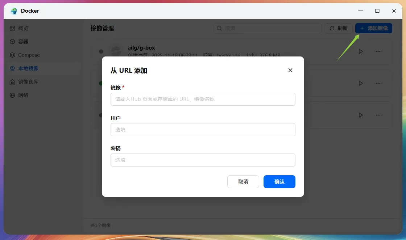Screen dimensions: 406x240
Task: Click the 刷新 refresh button
Action: [x=338, y=28]
